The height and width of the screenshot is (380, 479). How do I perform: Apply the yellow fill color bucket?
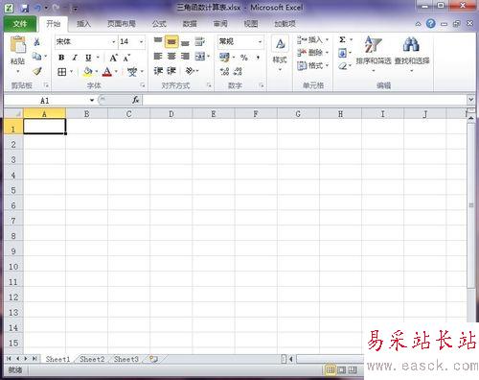pyautogui.click(x=87, y=72)
